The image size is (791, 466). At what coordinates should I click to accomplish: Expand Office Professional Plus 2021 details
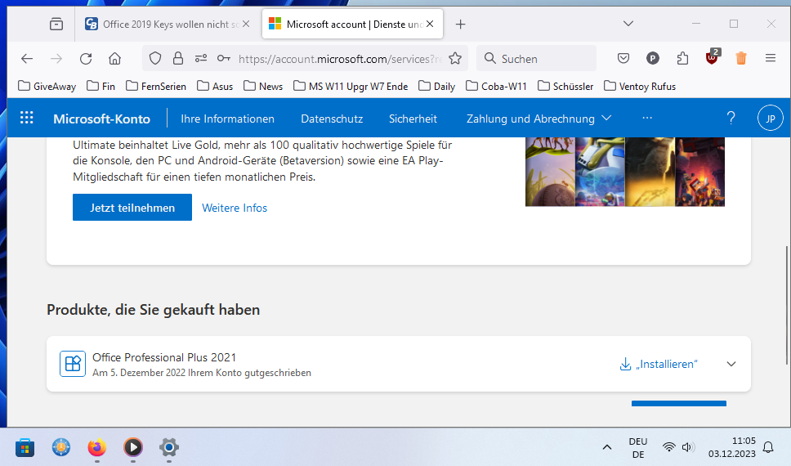click(731, 364)
